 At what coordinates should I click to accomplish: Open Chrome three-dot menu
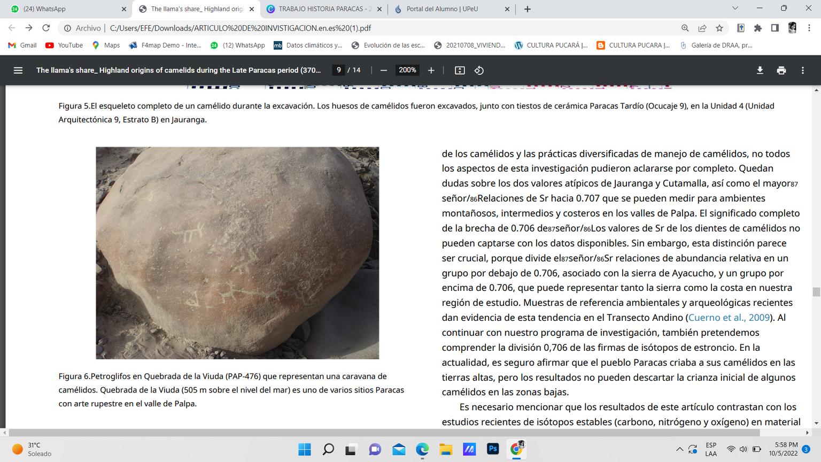(x=809, y=28)
